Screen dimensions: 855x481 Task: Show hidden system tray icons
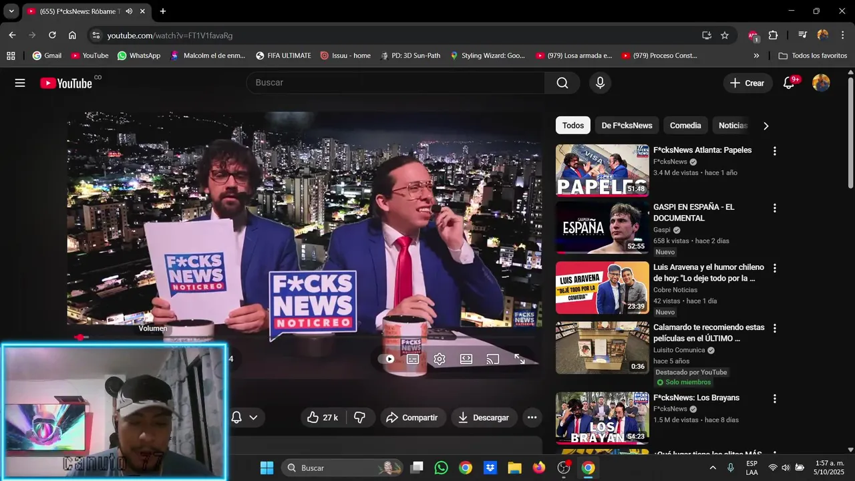point(712,468)
